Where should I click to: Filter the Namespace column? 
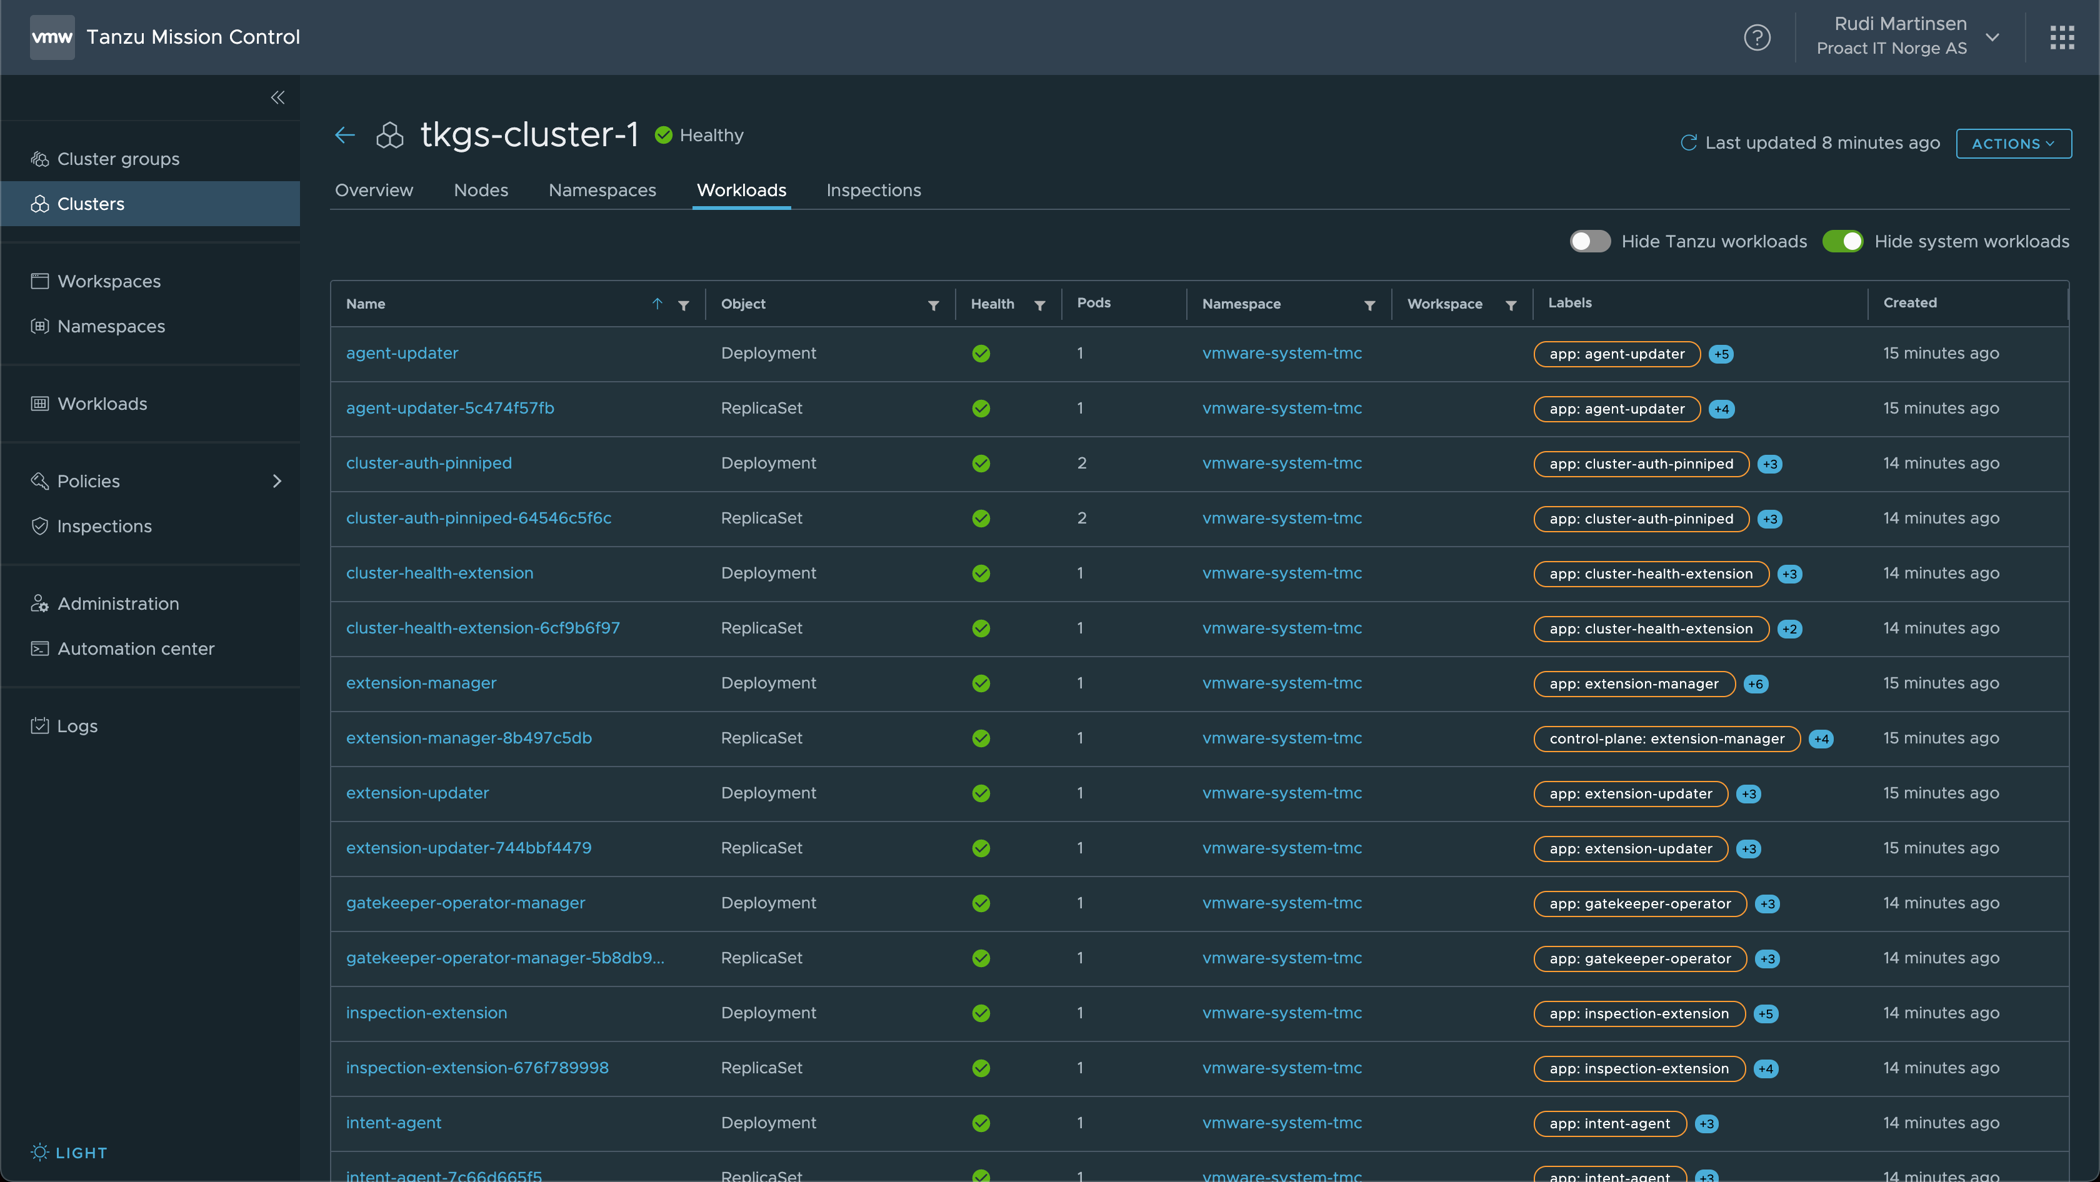point(1369,305)
